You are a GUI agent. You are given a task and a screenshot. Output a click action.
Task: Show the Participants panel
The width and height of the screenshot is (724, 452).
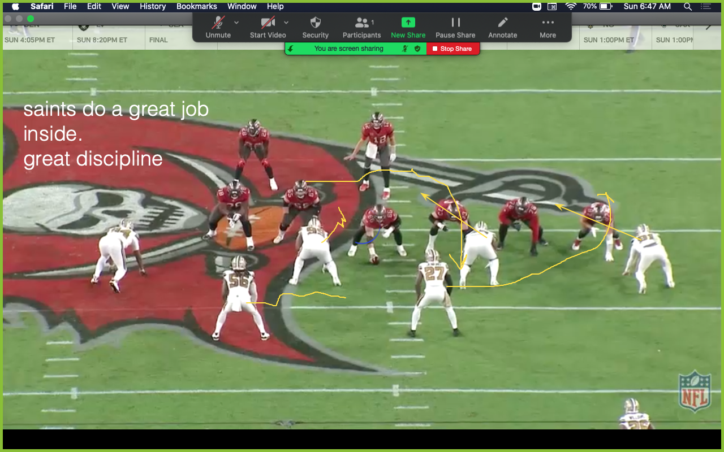362,27
